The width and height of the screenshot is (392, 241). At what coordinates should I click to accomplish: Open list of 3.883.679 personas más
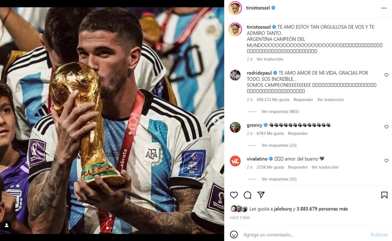[322, 209]
